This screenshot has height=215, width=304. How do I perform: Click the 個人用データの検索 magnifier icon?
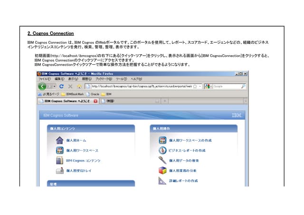(162, 161)
